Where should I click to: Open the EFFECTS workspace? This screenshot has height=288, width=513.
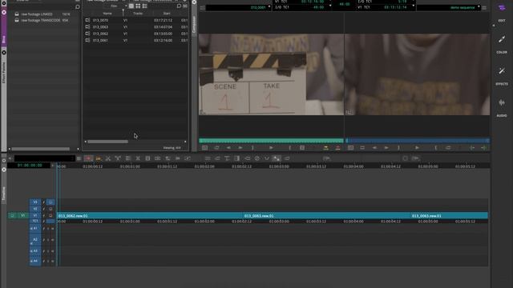pyautogui.click(x=502, y=75)
